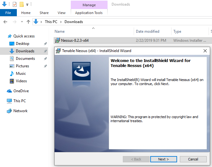Sort by the Type column header
The image size is (212, 167).
coord(177,31)
